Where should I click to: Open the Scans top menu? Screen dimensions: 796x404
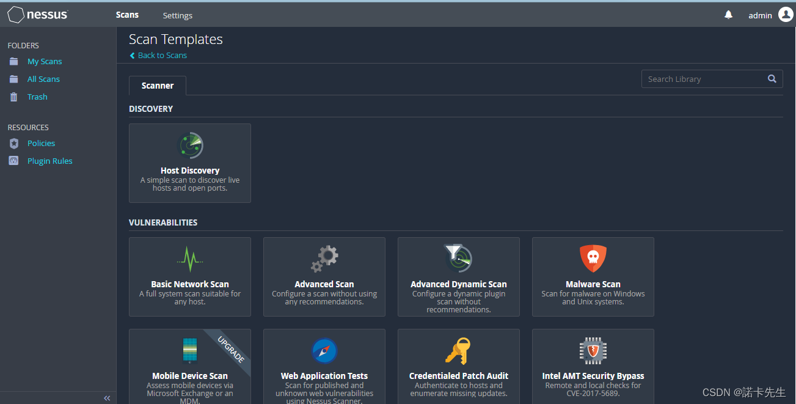(127, 15)
